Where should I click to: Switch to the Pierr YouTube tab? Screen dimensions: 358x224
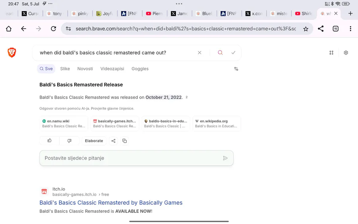click(x=155, y=14)
